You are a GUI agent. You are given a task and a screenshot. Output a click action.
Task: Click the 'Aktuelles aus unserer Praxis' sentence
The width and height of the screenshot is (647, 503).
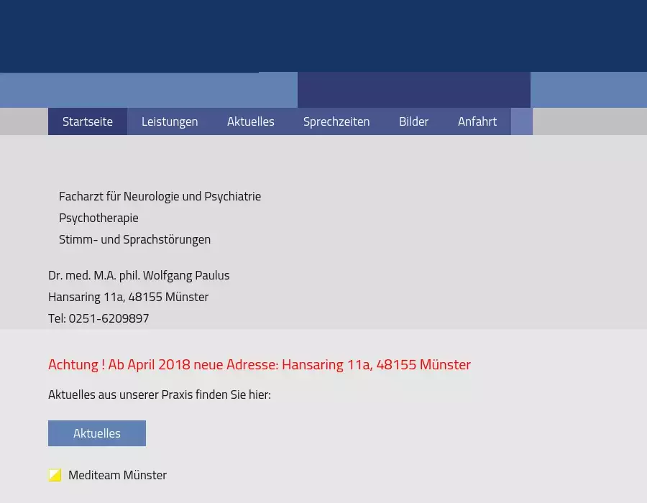(x=160, y=394)
